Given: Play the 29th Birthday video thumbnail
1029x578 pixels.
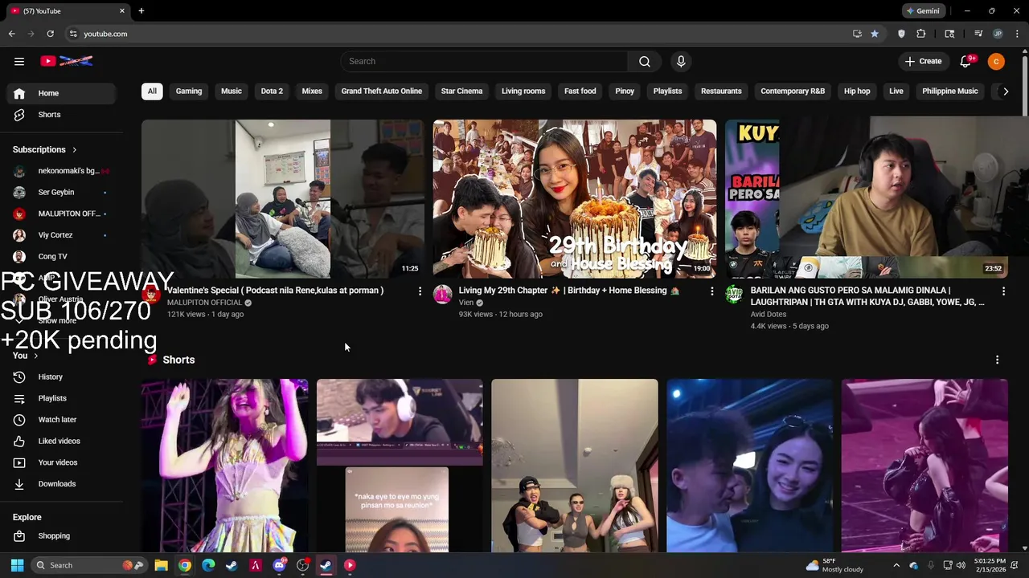Looking at the screenshot, I should [574, 198].
